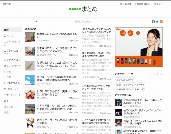Open the トピック一覧 link
The width and height of the screenshot is (171, 134).
pos(156,74)
